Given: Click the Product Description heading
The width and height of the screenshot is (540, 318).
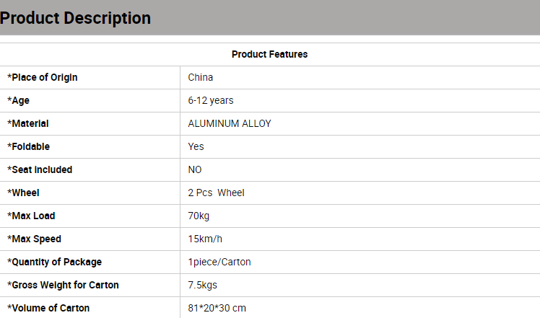Looking at the screenshot, I should [x=75, y=18].
